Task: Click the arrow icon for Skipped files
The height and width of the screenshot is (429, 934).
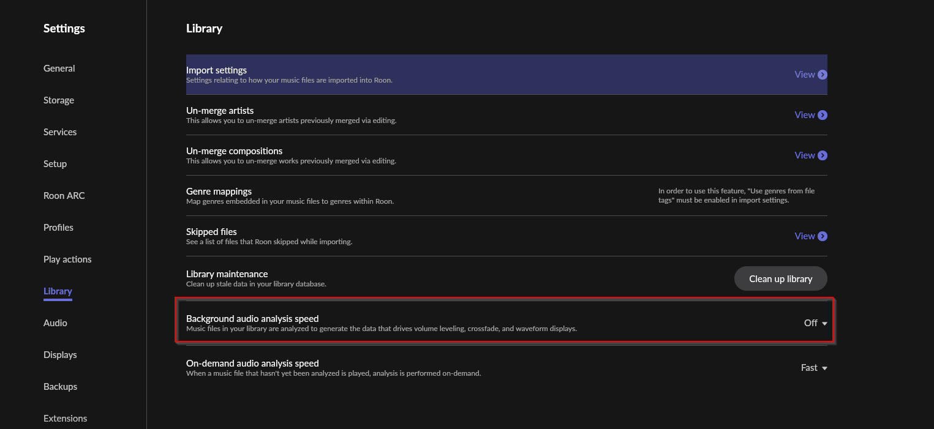Action: (823, 236)
